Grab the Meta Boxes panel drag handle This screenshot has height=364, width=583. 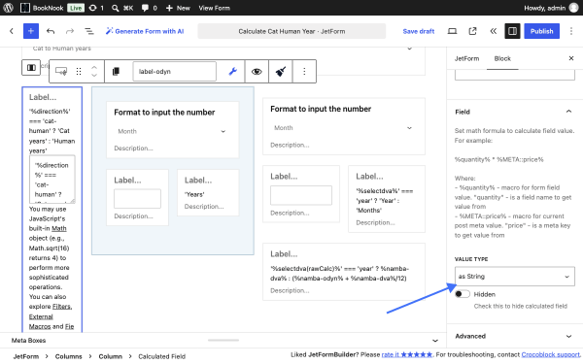coord(223,340)
